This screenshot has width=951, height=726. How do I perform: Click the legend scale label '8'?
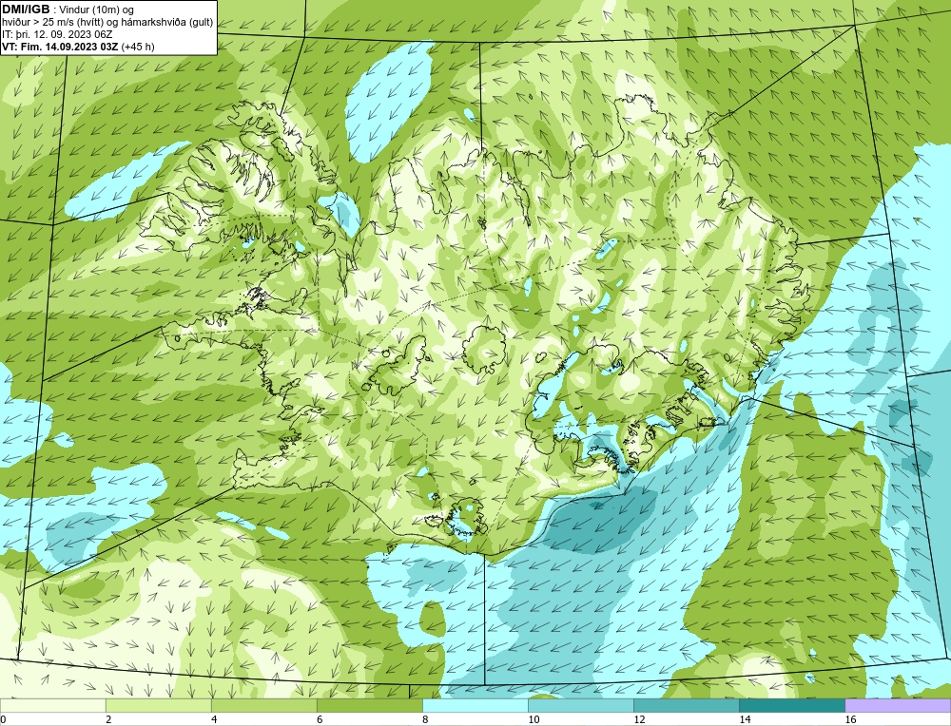(425, 719)
